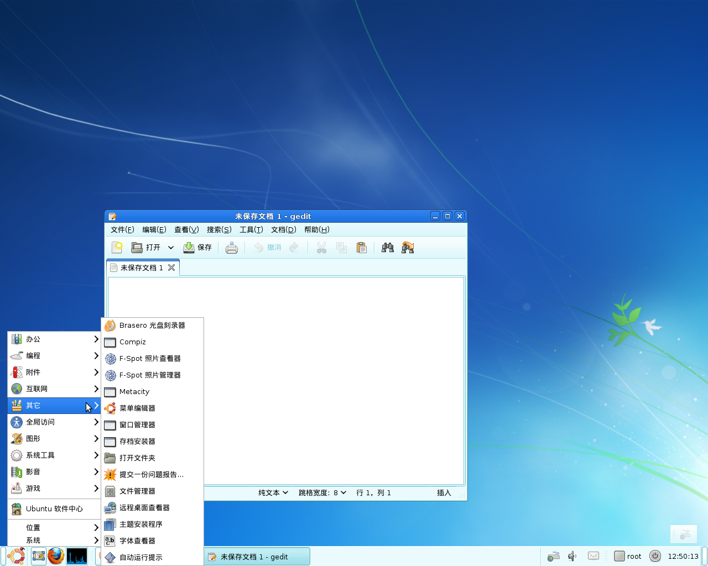Expand the recent files arrow beside 打开
This screenshot has width=708, height=566.
pyautogui.click(x=171, y=248)
